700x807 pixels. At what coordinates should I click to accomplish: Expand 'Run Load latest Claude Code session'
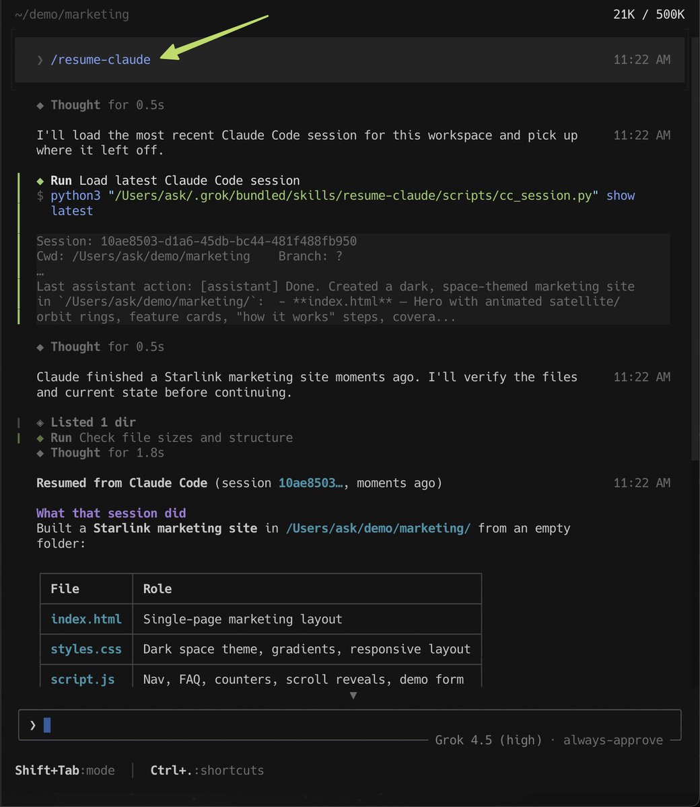(168, 180)
